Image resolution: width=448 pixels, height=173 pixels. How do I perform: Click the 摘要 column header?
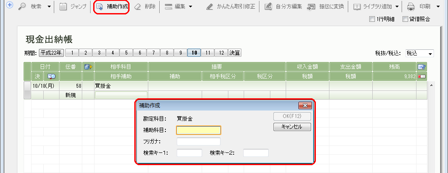pos(217,67)
